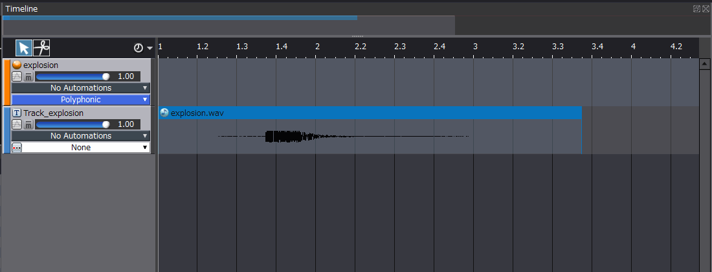This screenshot has width=712, height=272.
Task: Click the Track_explosion 1.00 volume value
Action: pos(126,124)
